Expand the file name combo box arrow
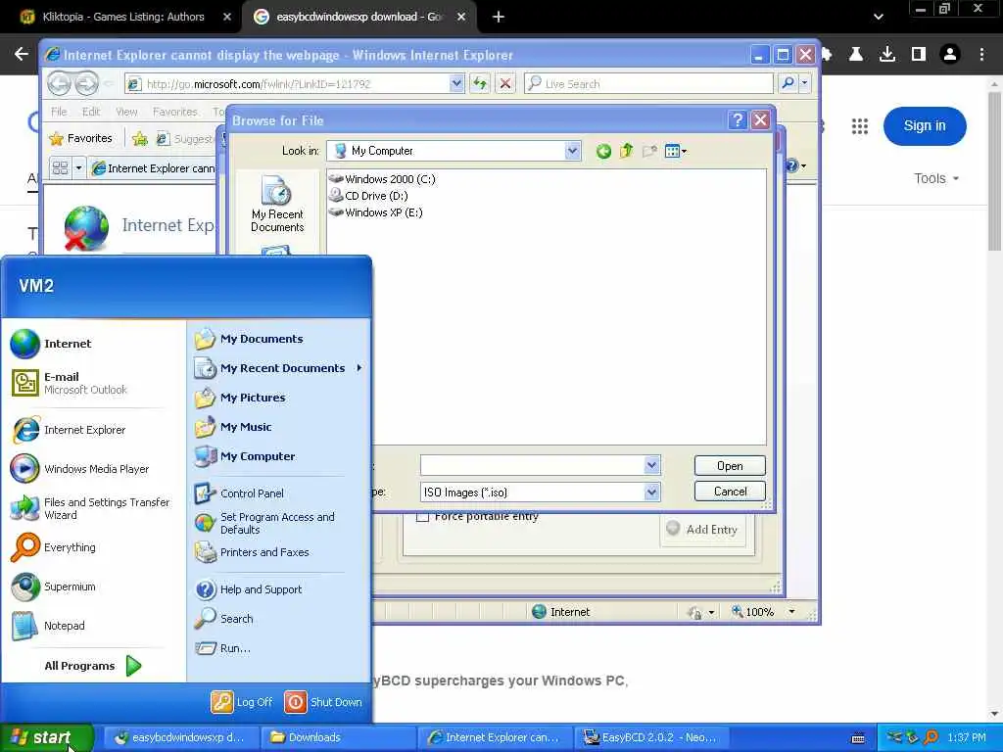This screenshot has height=752, width=1003. point(651,465)
